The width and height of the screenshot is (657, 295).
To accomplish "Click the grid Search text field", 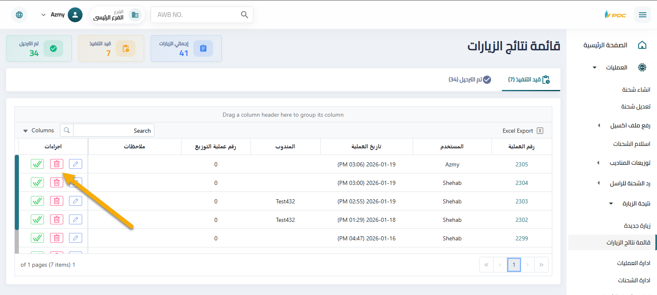I will click(113, 130).
